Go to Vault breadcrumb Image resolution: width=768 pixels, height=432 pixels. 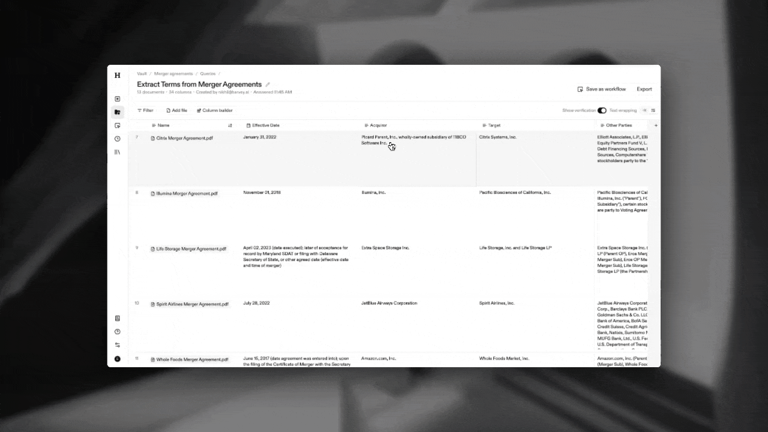142,74
